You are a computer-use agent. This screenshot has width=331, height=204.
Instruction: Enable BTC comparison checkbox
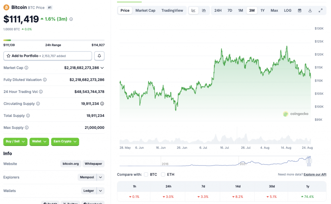click(146, 175)
